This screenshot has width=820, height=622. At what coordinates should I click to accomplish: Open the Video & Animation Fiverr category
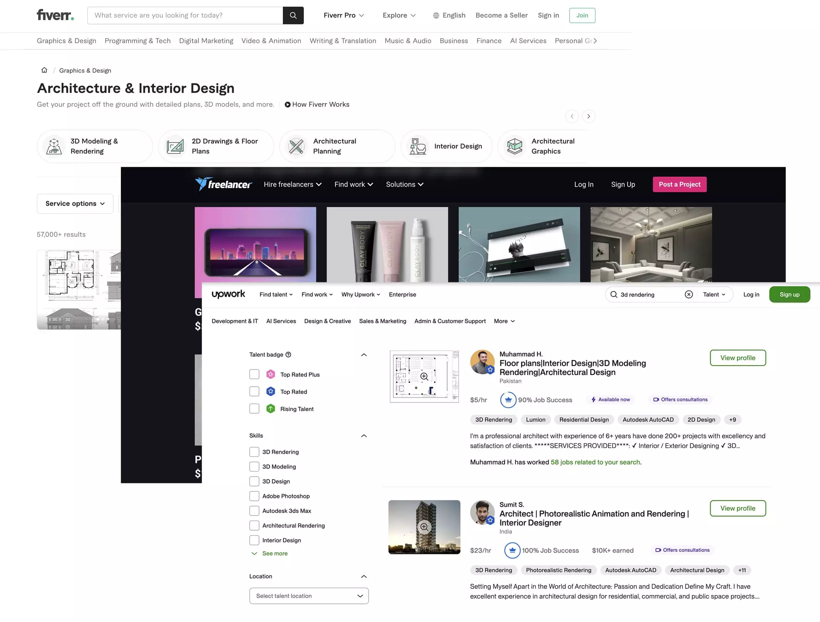click(x=271, y=41)
